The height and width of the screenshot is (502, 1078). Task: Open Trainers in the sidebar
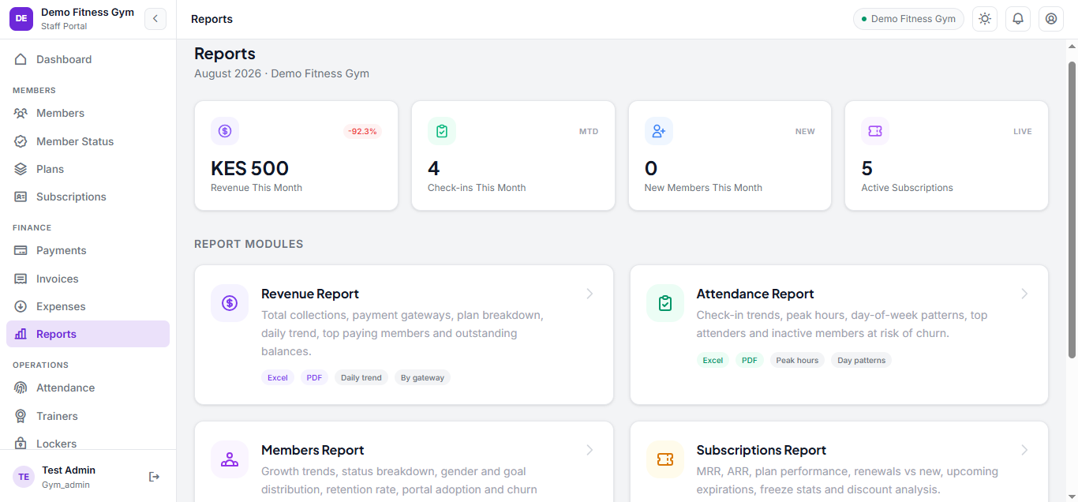(88, 416)
